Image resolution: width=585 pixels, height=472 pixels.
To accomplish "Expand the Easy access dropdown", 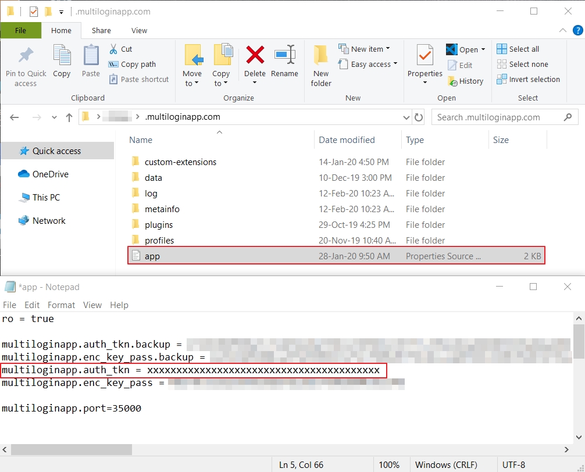I will click(x=395, y=64).
